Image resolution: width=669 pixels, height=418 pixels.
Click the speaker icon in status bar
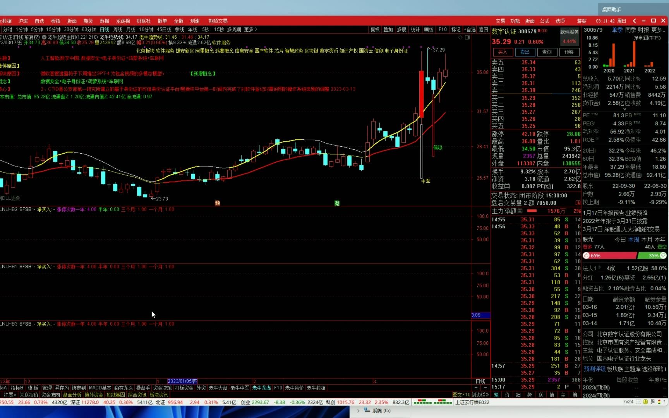pyautogui.click(x=652, y=402)
